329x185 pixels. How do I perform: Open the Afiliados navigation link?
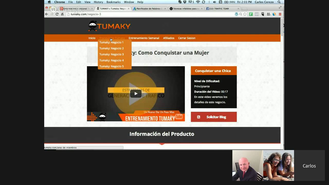tap(169, 38)
